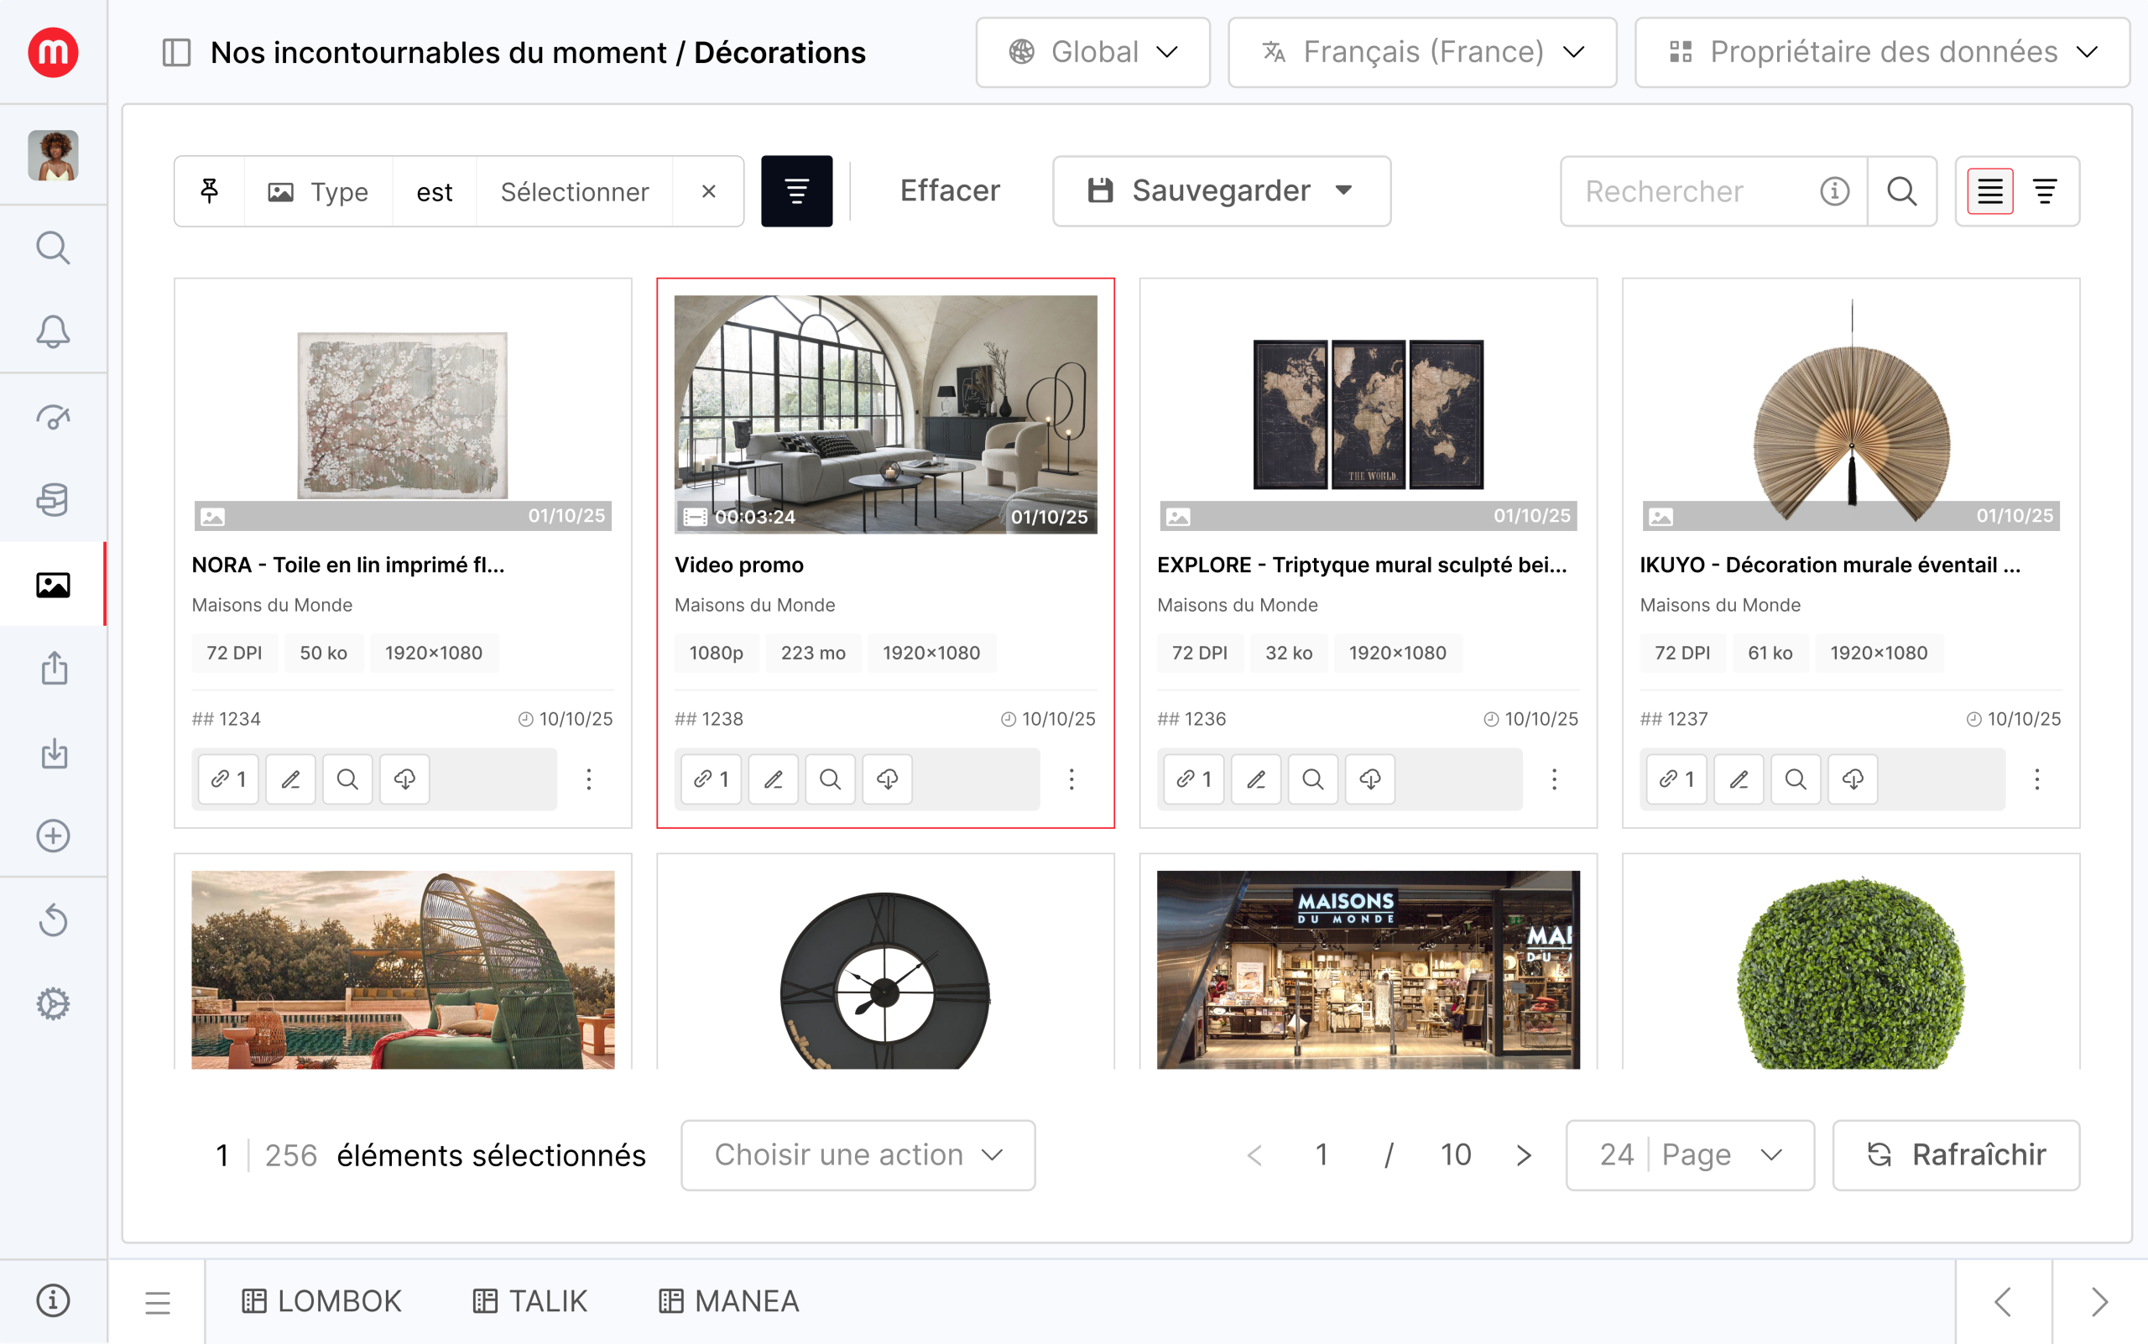Open the settings gear in sidebar
Image resolution: width=2148 pixels, height=1344 pixels.
pos(54,1003)
